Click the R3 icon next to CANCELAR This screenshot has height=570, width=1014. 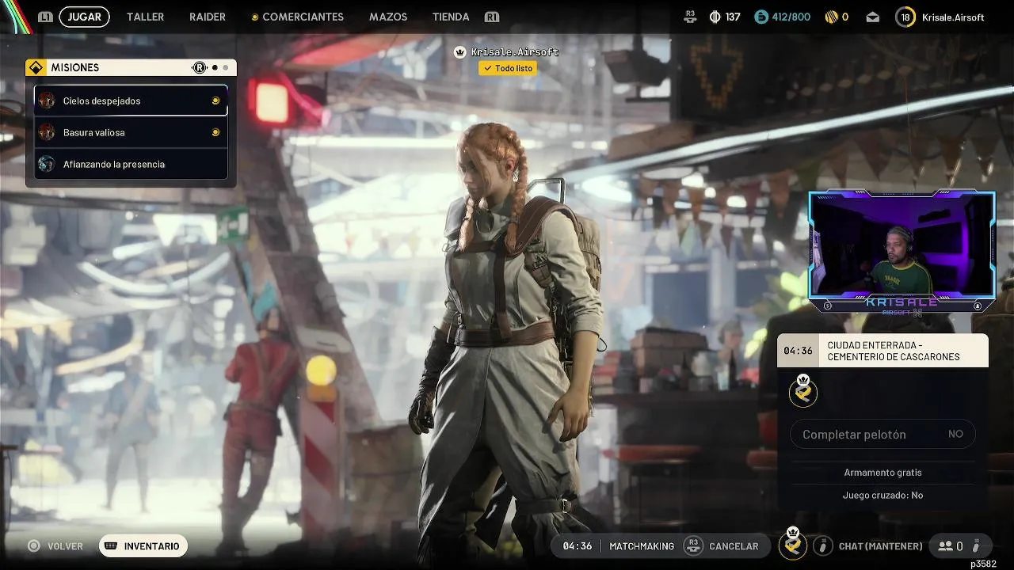693,545
